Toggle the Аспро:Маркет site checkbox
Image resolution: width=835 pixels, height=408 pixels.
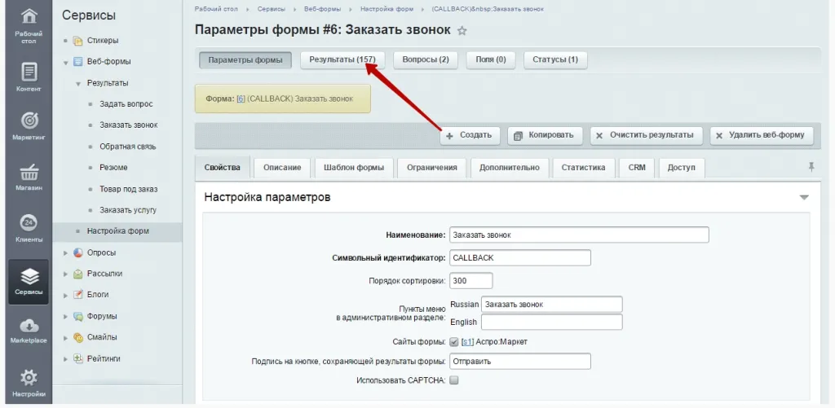tap(454, 341)
